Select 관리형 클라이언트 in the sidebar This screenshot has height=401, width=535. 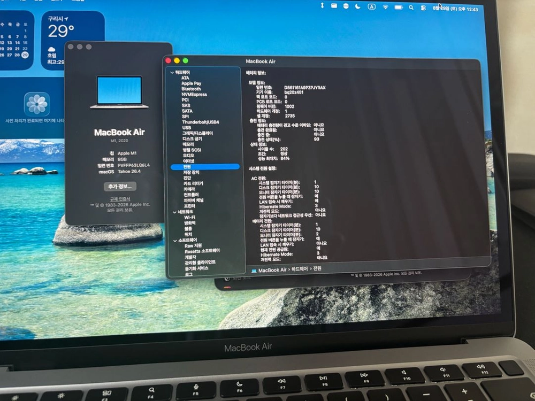tap(200, 262)
